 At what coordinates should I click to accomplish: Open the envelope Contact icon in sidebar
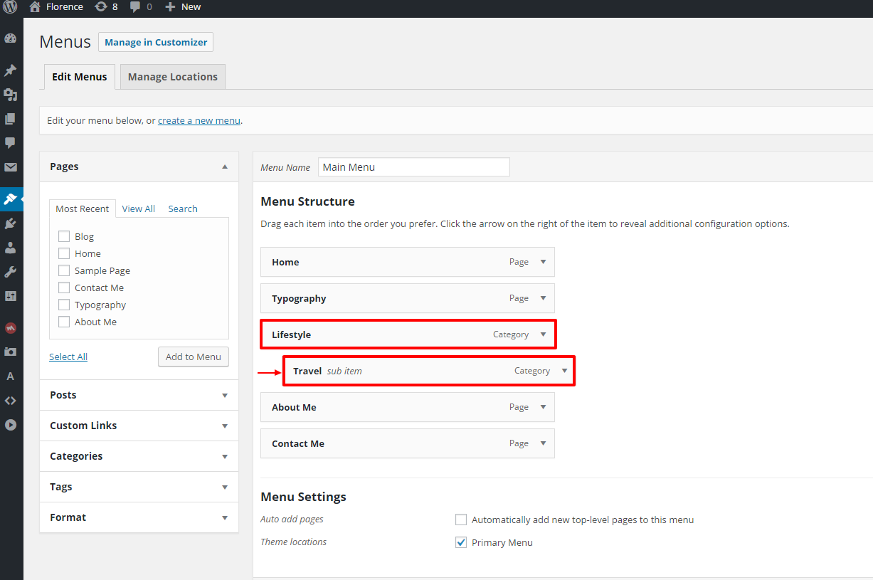coord(11,167)
